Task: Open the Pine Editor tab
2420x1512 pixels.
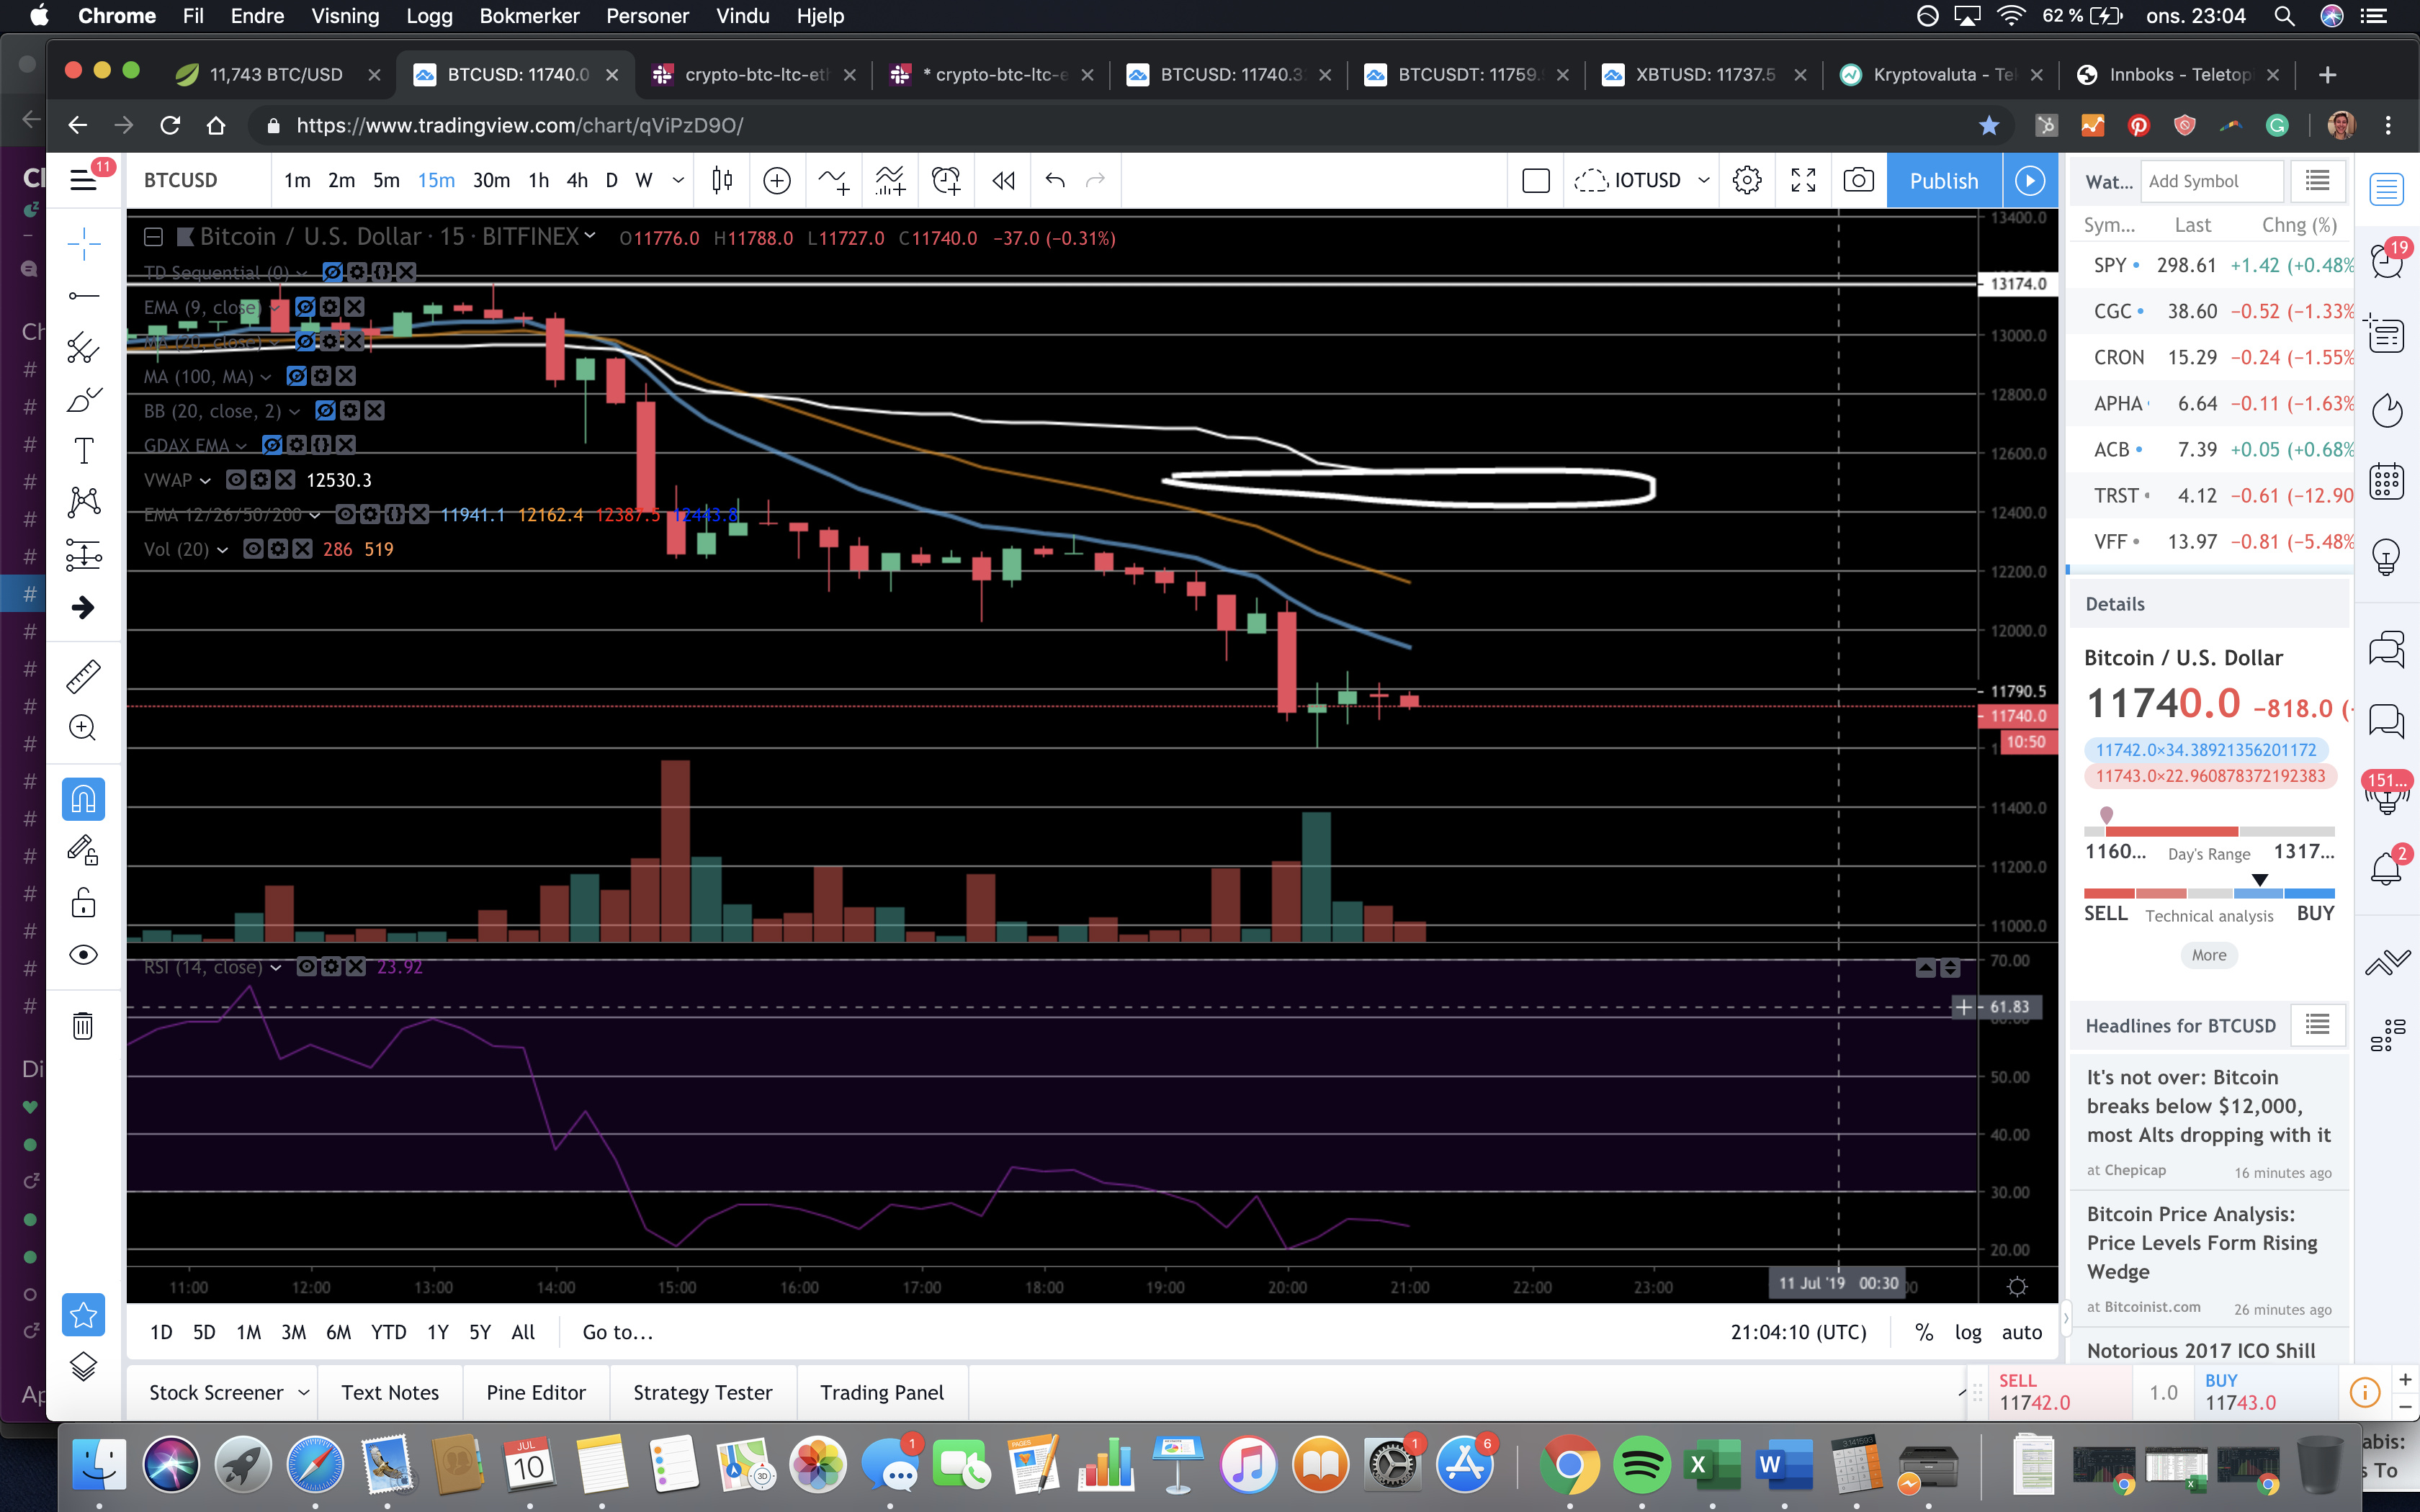Action: (535, 1392)
